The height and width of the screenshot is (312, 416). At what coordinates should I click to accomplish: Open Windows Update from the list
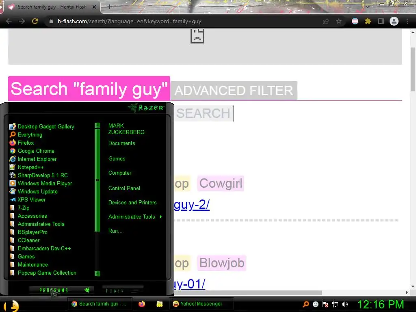pyautogui.click(x=34, y=192)
